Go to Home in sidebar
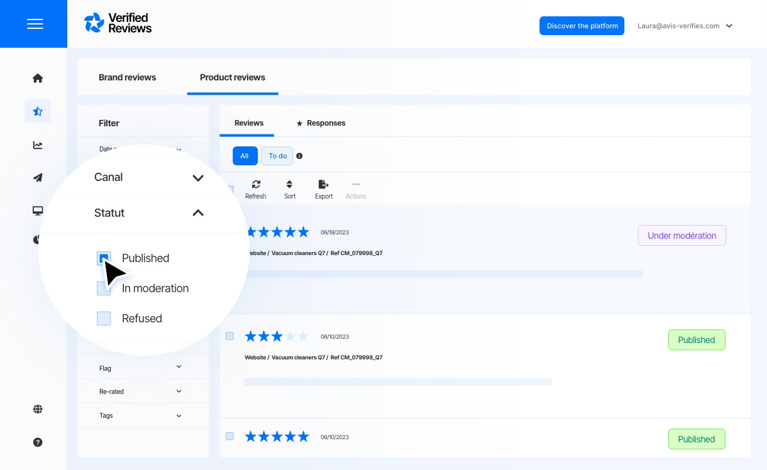 point(38,79)
